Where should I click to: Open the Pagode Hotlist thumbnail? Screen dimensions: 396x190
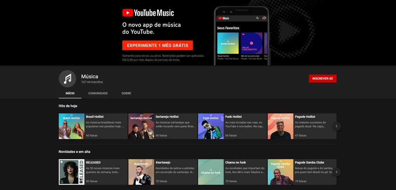pyautogui.click(x=281, y=126)
